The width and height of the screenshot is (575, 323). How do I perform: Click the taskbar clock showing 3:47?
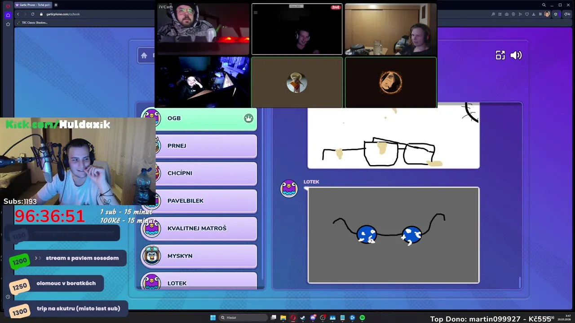click(564, 318)
